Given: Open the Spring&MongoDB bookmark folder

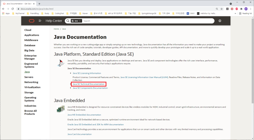Looking at the screenshot, I should tap(147, 13).
